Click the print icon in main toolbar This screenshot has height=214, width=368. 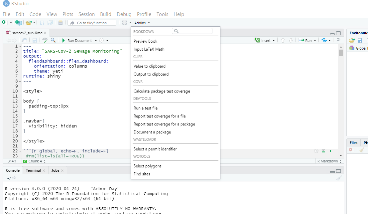pyautogui.click(x=60, y=23)
